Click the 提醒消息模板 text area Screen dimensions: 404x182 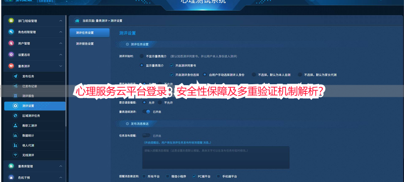click(216, 157)
